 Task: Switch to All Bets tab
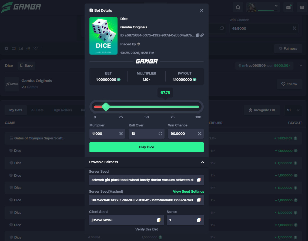coord(37,110)
